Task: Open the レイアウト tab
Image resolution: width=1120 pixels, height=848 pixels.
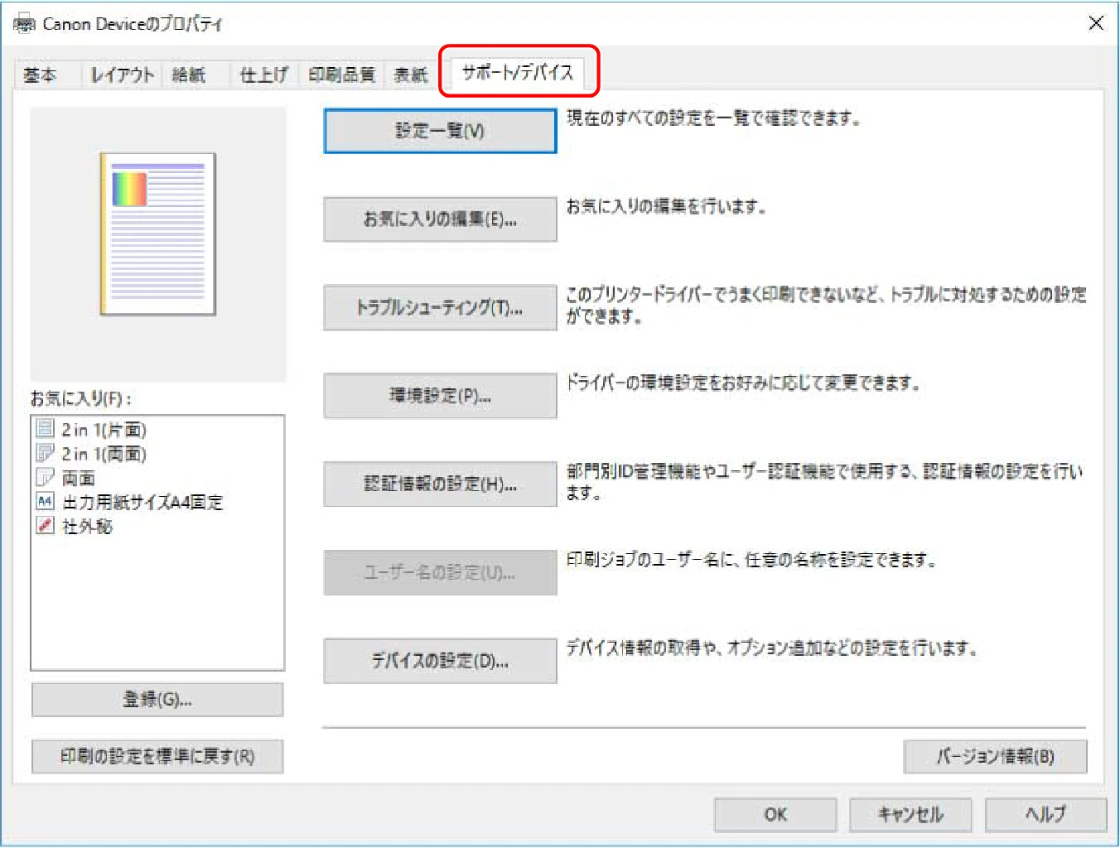Action: point(122,75)
